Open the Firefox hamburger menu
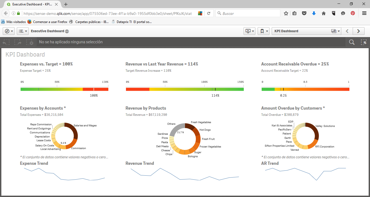The height and width of the screenshot is (197, 370). click(x=364, y=13)
